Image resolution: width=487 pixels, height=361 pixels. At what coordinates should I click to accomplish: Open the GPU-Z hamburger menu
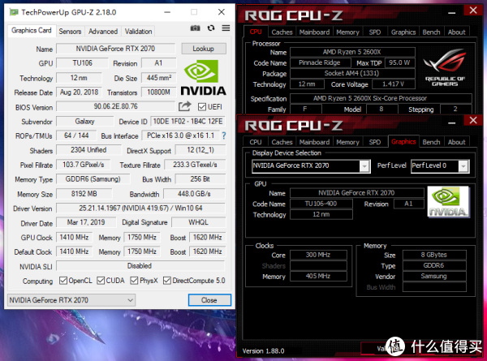(x=226, y=28)
